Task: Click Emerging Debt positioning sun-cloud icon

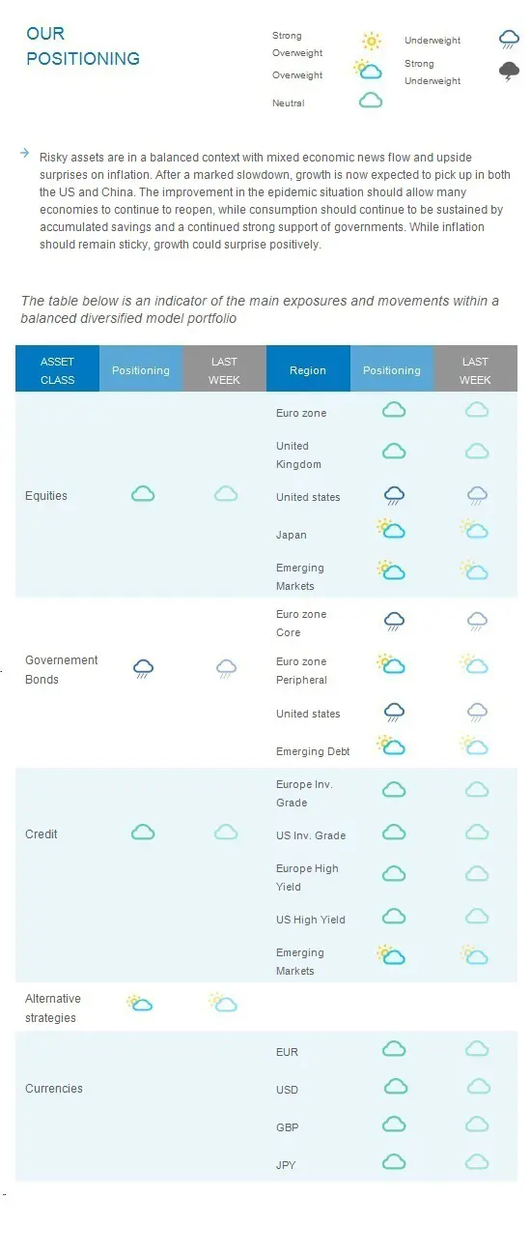Action: tap(391, 745)
